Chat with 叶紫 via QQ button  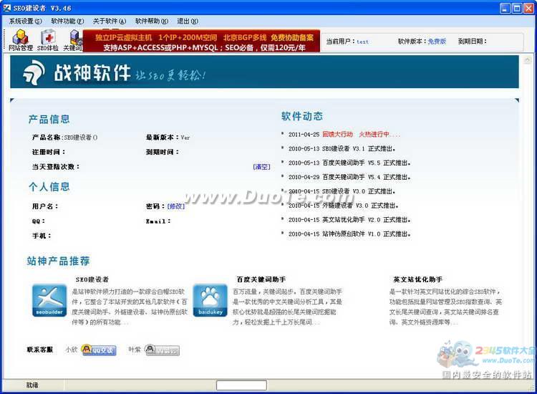point(162,350)
